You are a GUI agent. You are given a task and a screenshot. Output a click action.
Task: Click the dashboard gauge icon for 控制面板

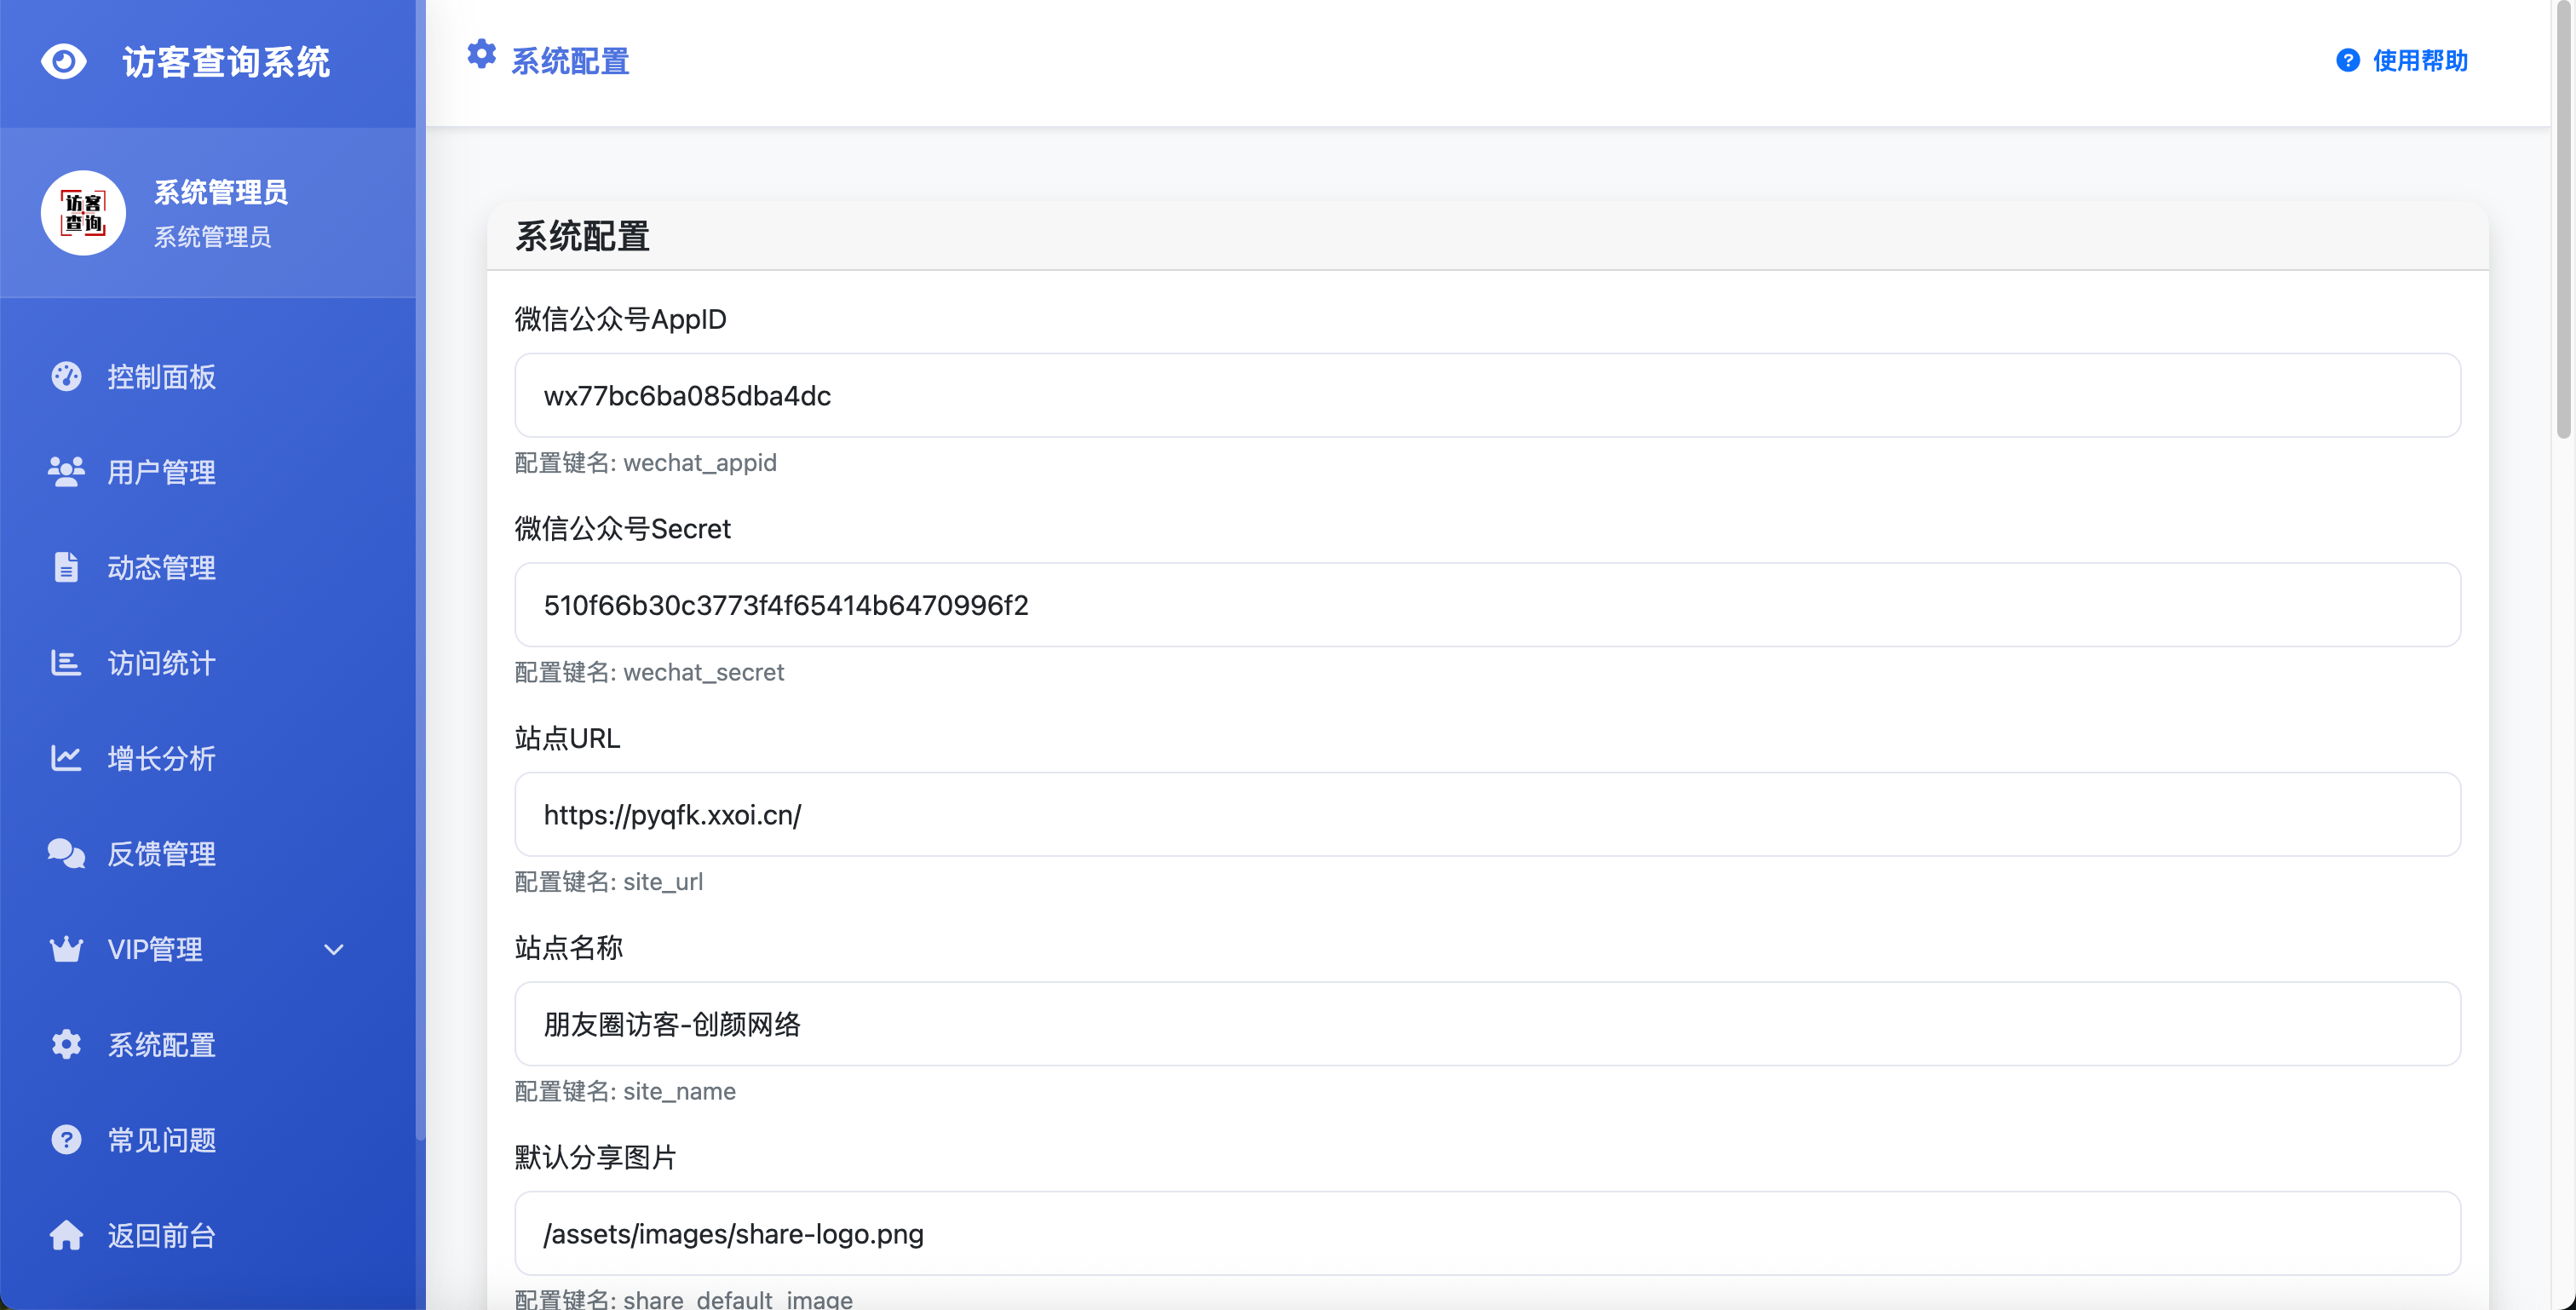coord(66,376)
